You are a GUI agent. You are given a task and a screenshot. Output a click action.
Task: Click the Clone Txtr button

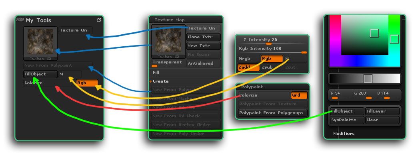click(204, 37)
